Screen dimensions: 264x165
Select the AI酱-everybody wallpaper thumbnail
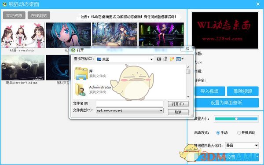pyautogui.click(x=23, y=35)
